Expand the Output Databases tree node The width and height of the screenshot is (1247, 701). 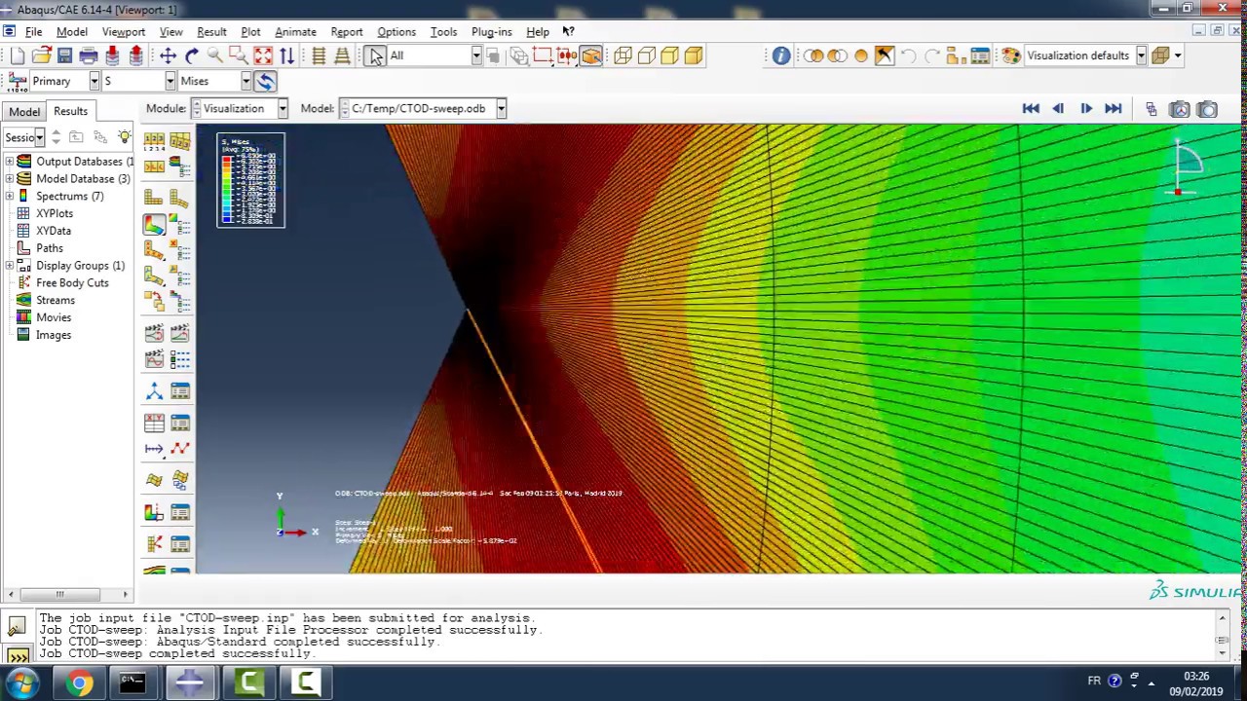point(10,162)
